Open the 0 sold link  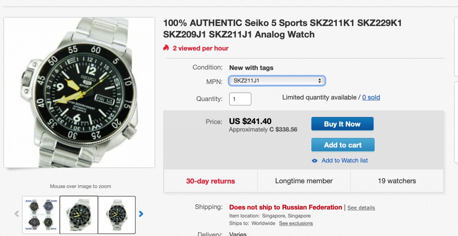(371, 97)
